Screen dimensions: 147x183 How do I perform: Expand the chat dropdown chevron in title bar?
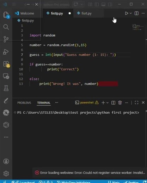pos(81,5)
